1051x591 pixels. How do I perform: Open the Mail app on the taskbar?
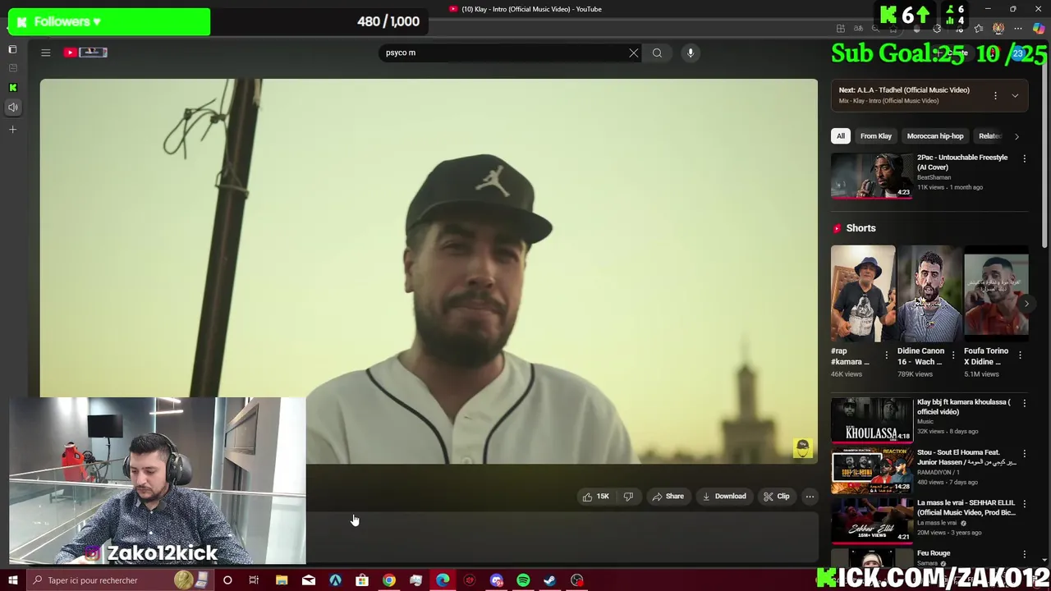(309, 580)
